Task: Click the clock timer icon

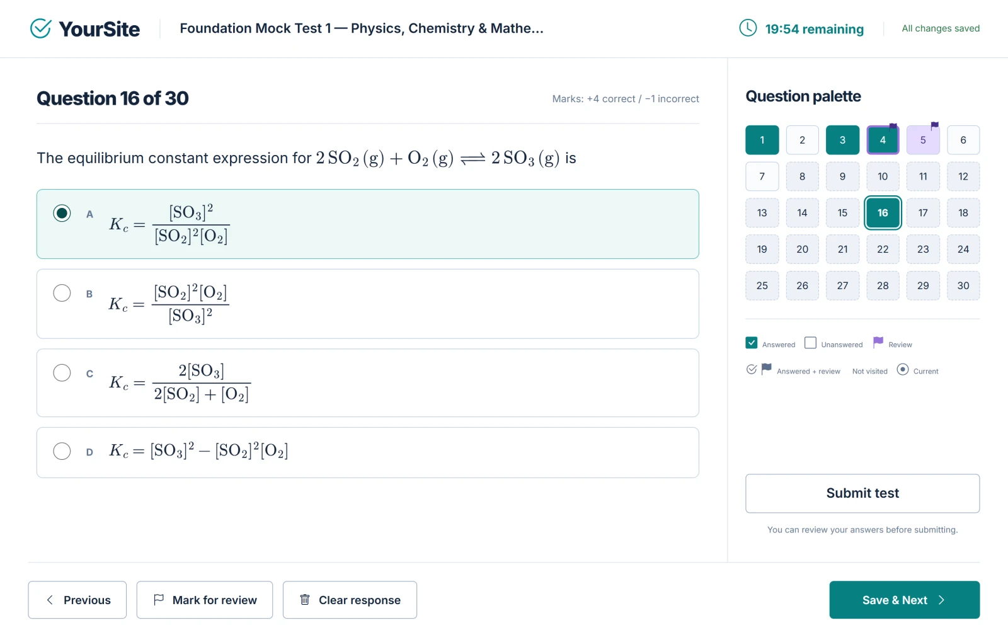Action: [748, 28]
